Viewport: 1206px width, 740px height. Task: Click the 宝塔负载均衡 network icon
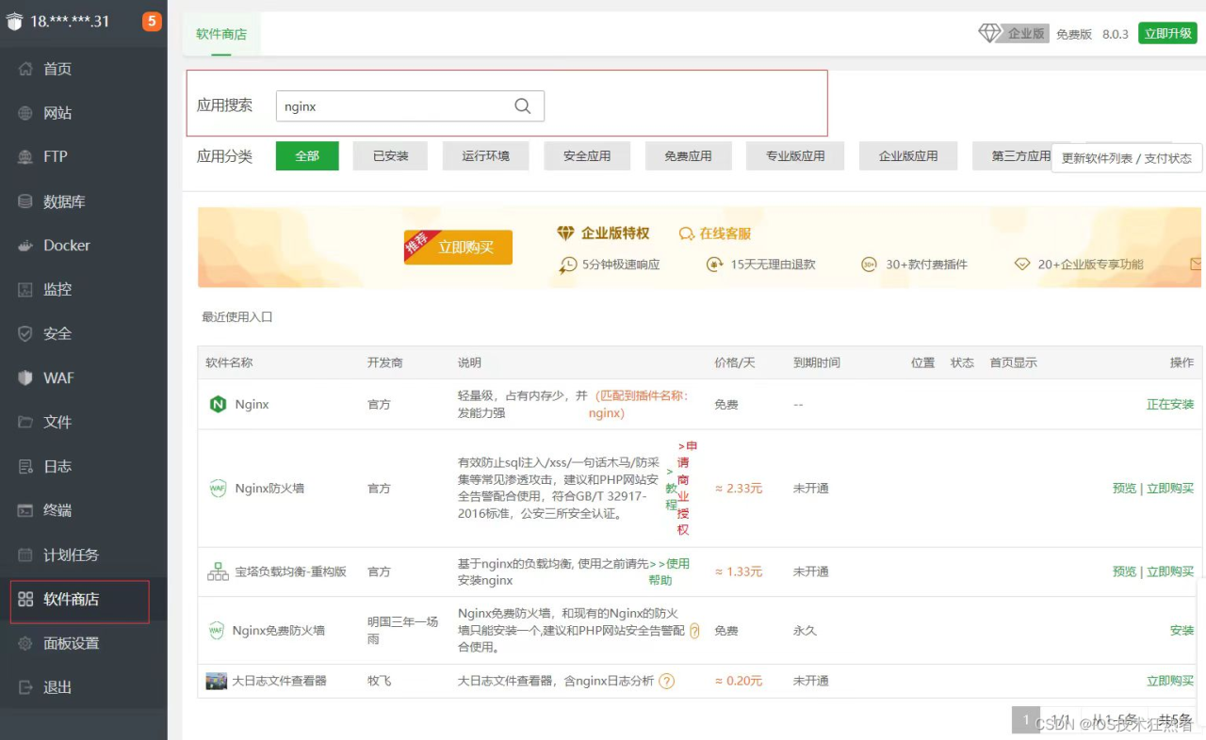point(218,571)
